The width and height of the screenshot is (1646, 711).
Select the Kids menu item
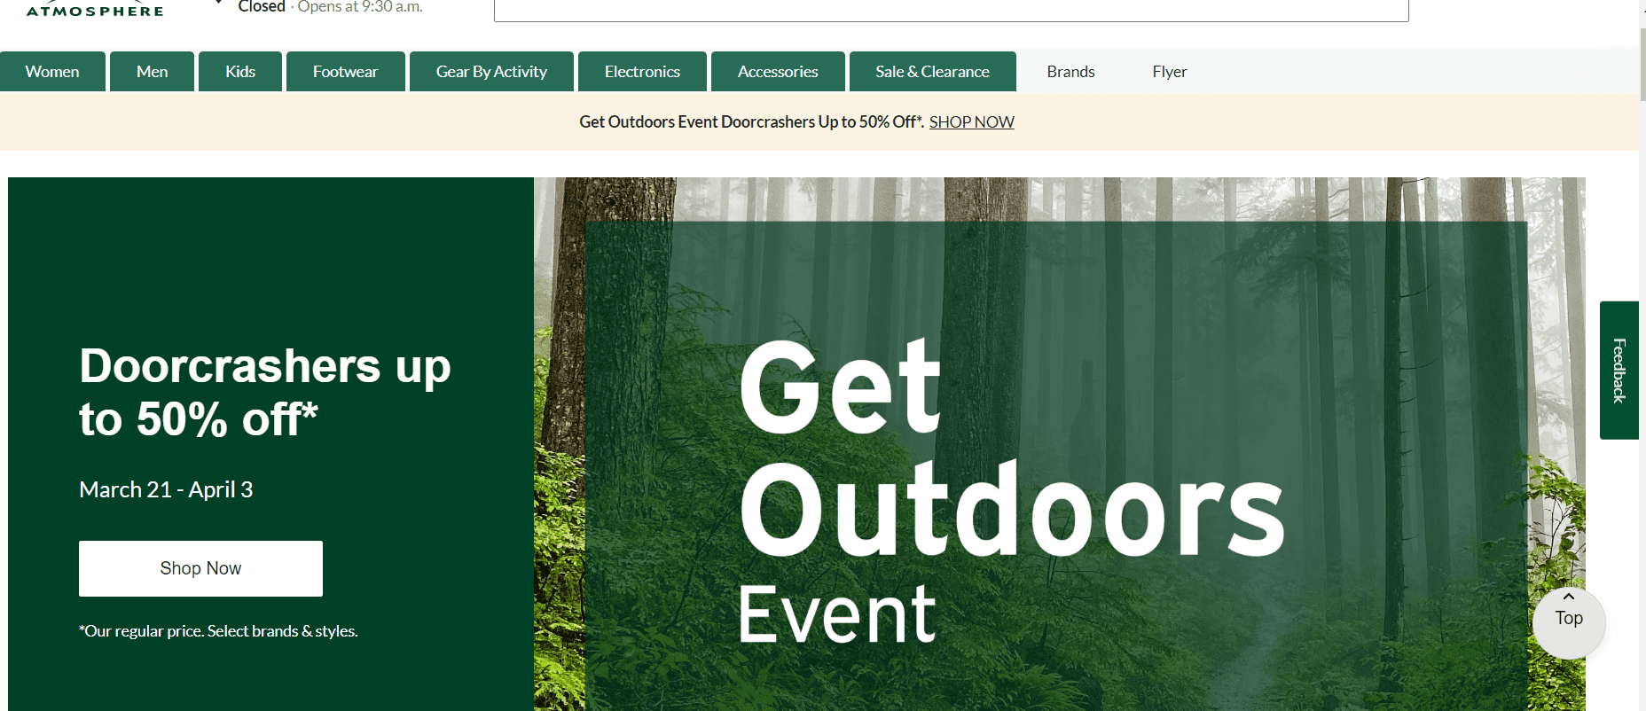point(240,72)
